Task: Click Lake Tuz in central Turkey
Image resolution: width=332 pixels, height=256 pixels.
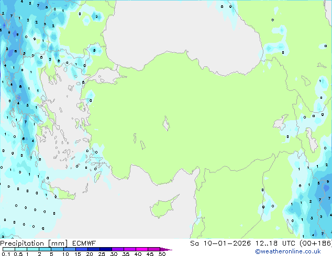Action: coord(167,125)
